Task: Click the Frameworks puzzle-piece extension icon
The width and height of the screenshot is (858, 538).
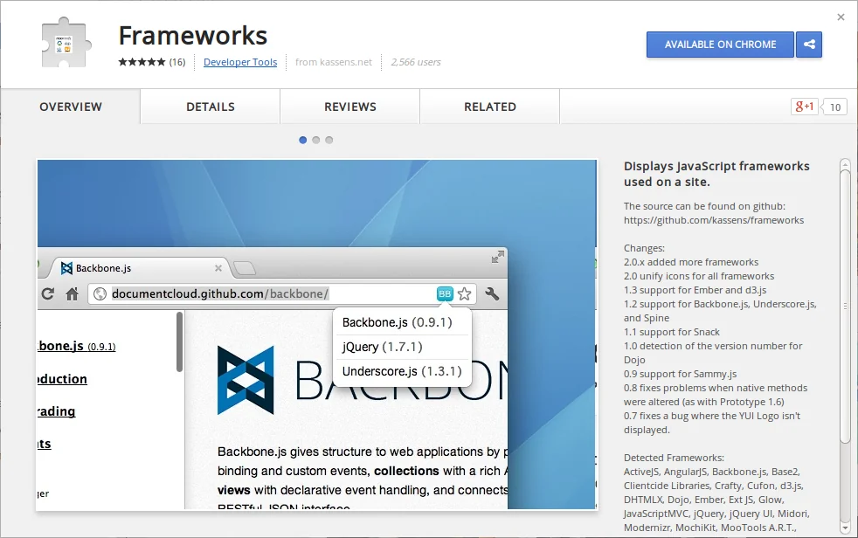Action: click(66, 43)
